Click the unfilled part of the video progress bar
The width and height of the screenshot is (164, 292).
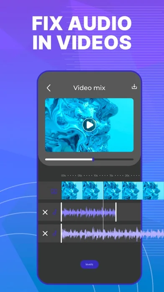pos(114,159)
